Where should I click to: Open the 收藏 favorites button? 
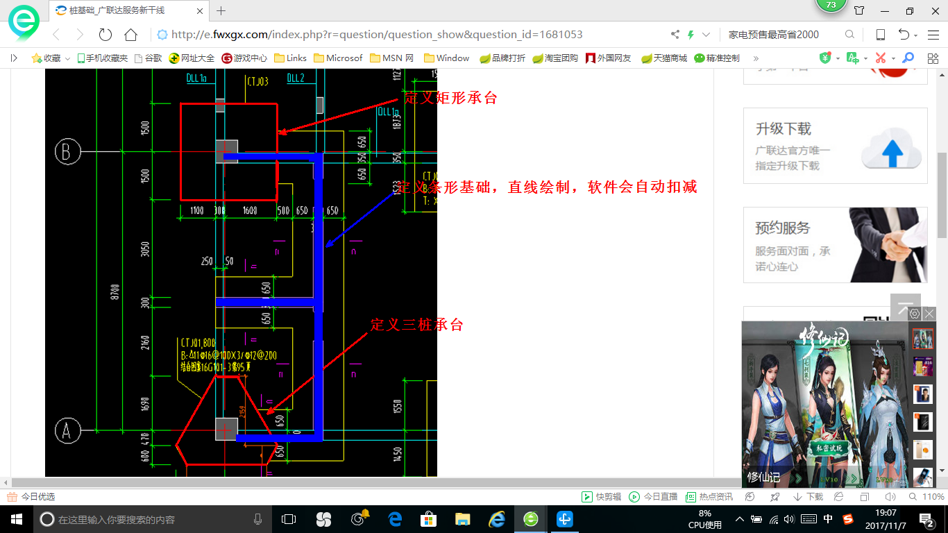tap(46, 58)
